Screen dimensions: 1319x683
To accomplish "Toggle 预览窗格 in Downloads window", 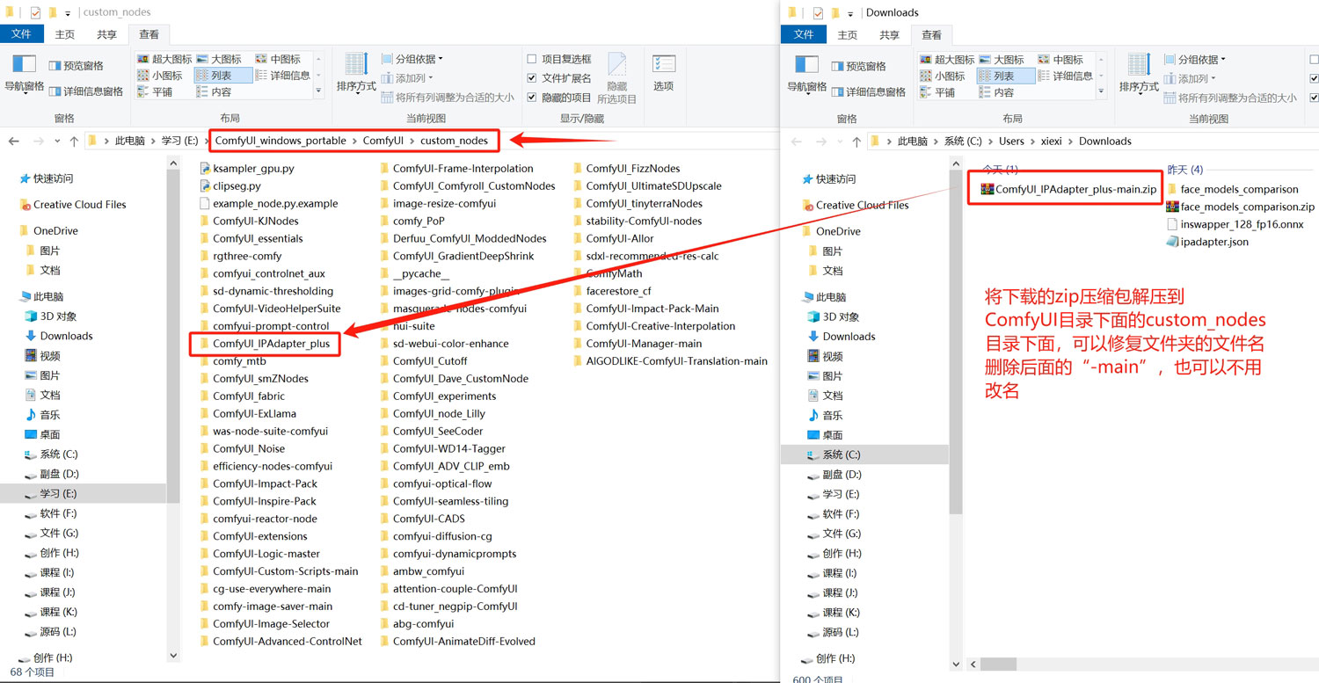I will 859,67.
